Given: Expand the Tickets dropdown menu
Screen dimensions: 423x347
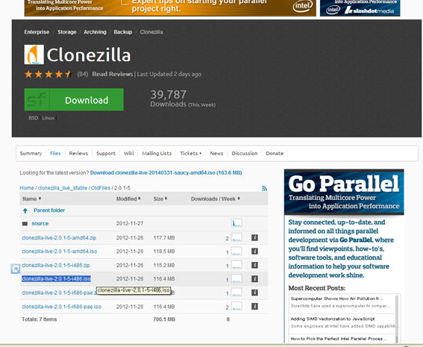Looking at the screenshot, I should pyautogui.click(x=191, y=153).
